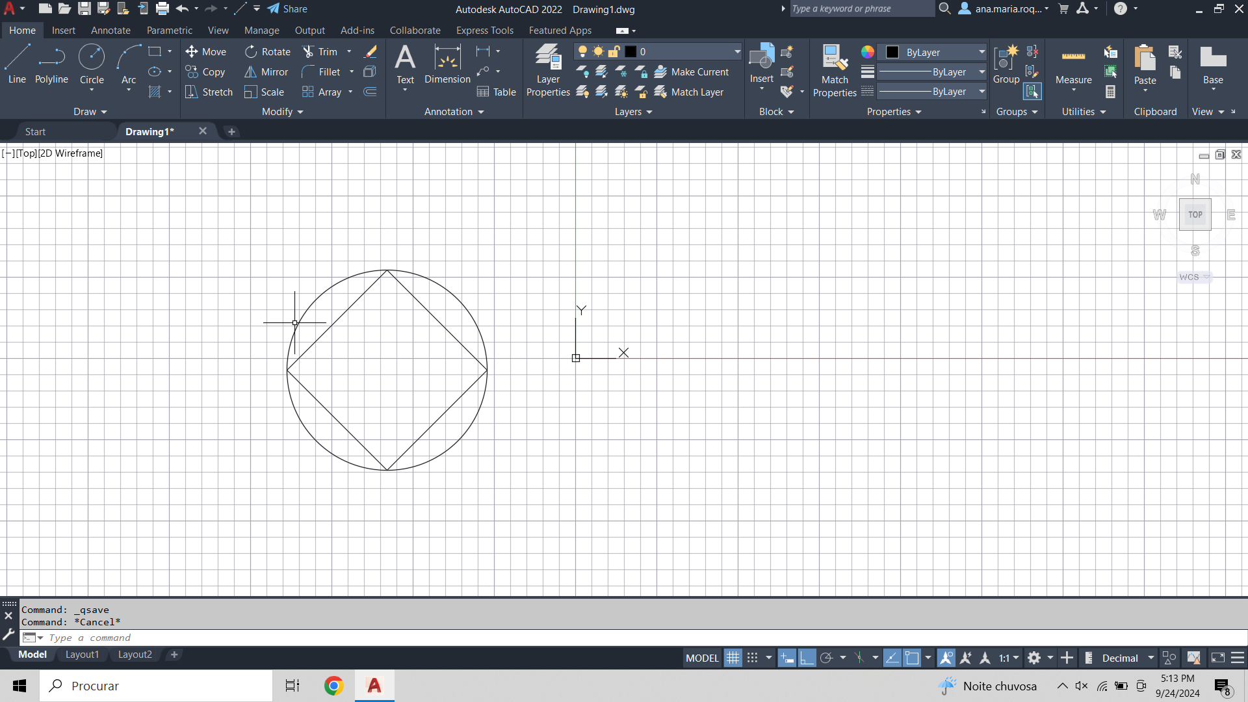Select the Line tool

click(17, 64)
